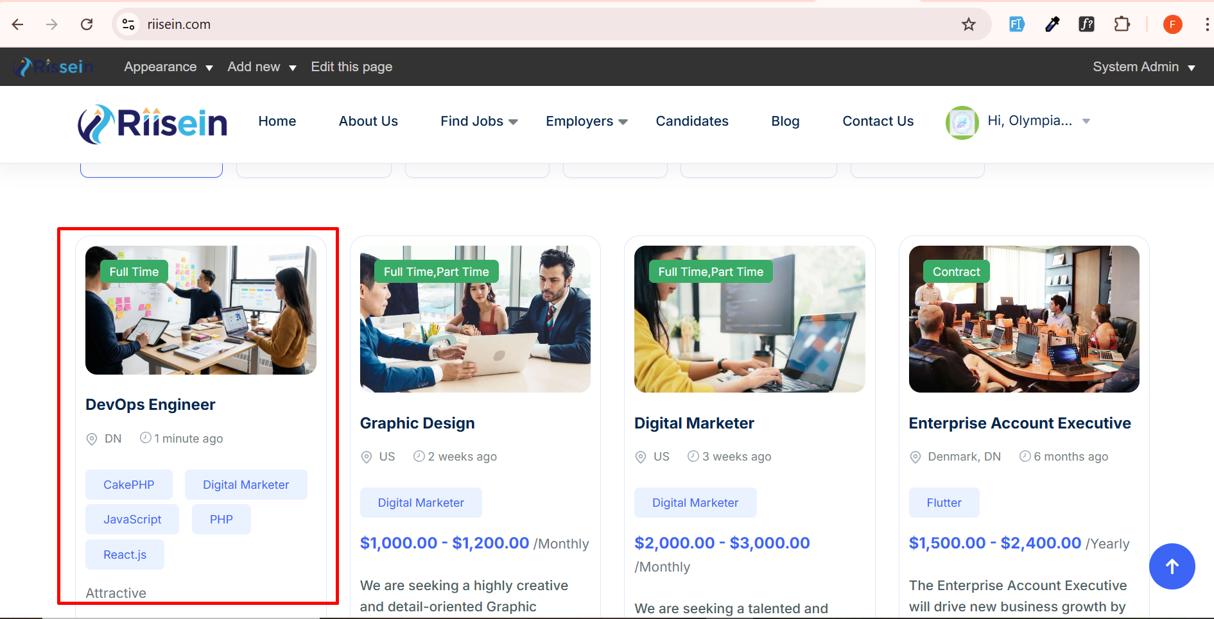1214x619 pixels.
Task: View site information icon in address bar
Action: click(x=128, y=24)
